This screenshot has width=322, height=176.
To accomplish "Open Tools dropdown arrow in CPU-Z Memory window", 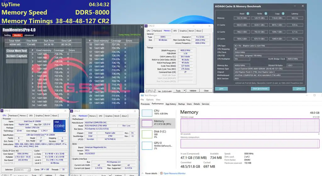I will (x=184, y=90).
